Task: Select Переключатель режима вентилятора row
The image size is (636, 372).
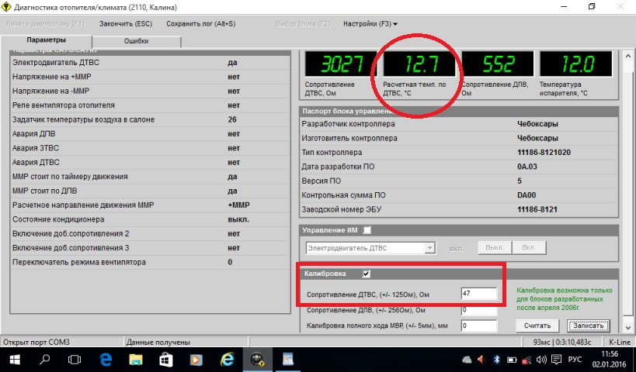Action: [150, 262]
